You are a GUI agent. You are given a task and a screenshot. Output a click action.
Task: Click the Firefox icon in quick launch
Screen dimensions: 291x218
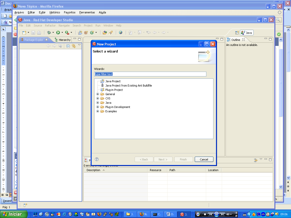pos(99,214)
